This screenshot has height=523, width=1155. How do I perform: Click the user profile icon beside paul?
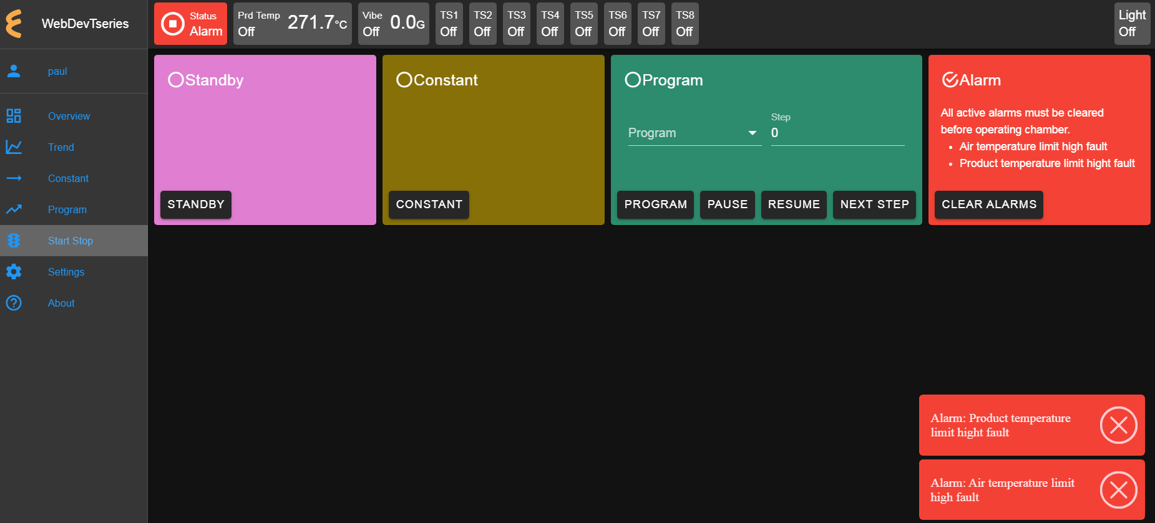click(x=14, y=71)
